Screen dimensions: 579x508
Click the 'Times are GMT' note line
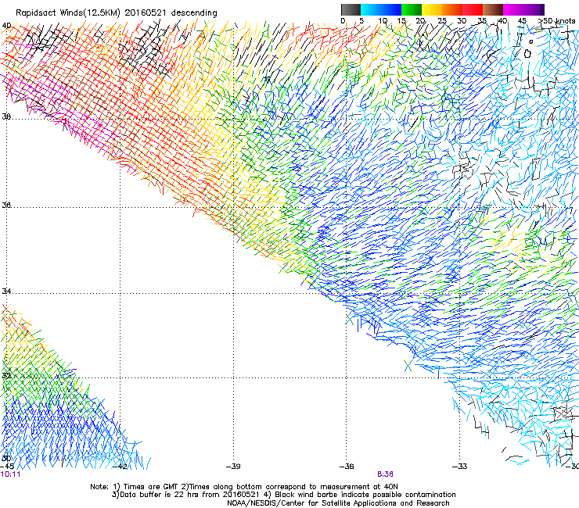244,487
